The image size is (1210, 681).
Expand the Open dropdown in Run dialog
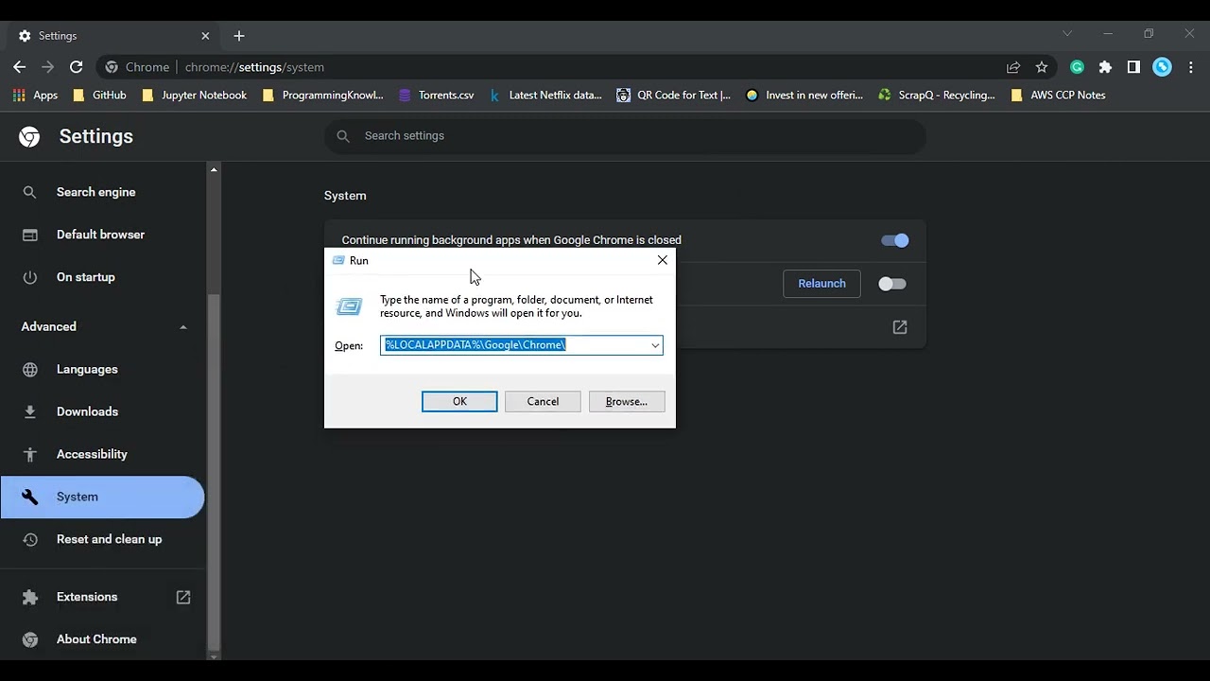pyautogui.click(x=654, y=345)
